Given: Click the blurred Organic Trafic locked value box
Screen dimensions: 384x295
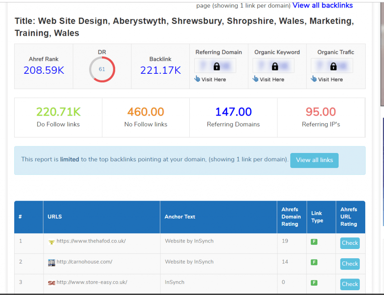Looking at the screenshot, I should [x=332, y=66].
